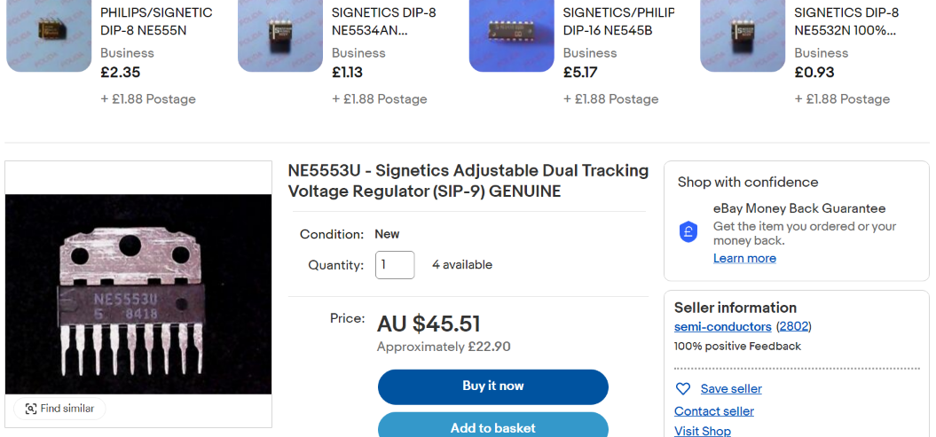Open the SIGNETICS/PHILIP DIP-16 NE545B listing title
The height and width of the screenshot is (437, 936).
[x=618, y=21]
